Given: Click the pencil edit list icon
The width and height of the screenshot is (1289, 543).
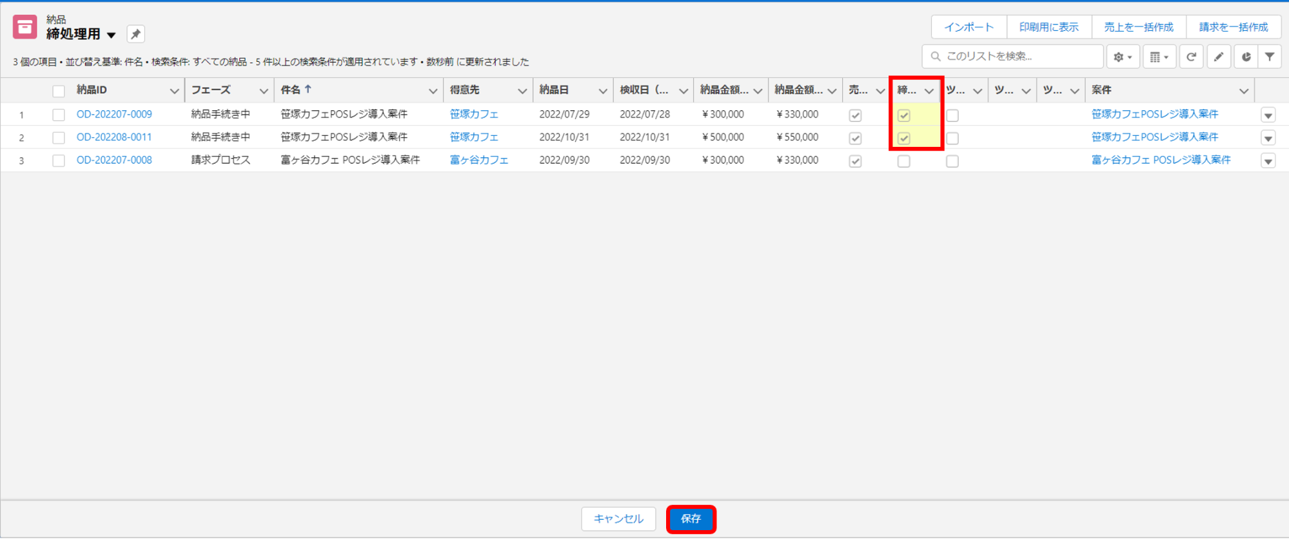Looking at the screenshot, I should point(1219,57).
